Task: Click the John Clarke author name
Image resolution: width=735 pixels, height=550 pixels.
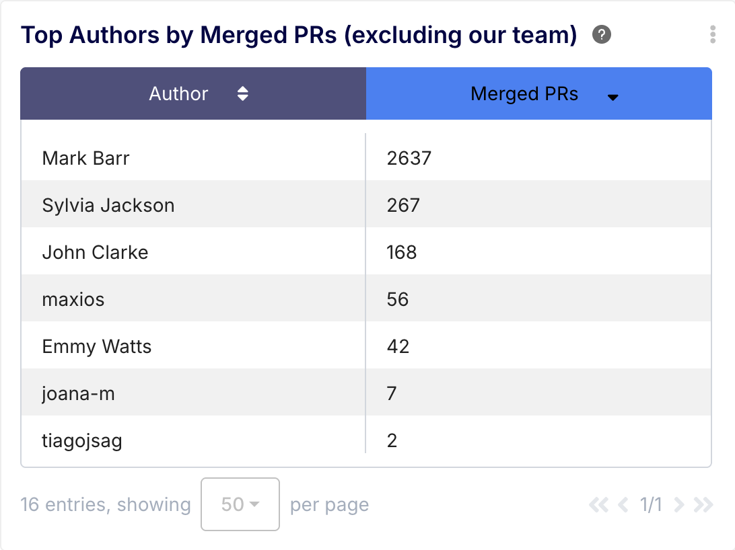Action: point(95,252)
